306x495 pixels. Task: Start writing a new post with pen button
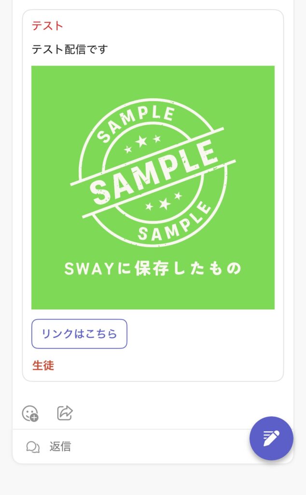[x=271, y=438]
